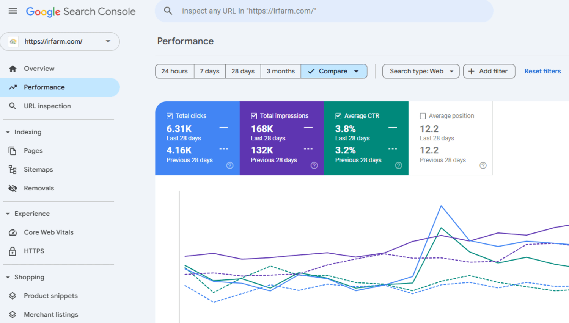Select the 24 hours date range
This screenshot has height=323, width=569.
(174, 71)
